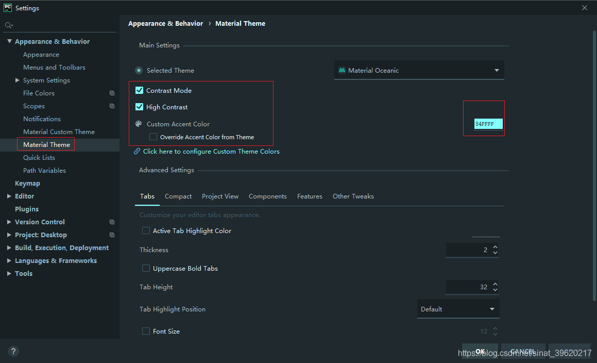Viewport: 597px width, 363px height.
Task: Increase Thickness with the up stepper arrow
Action: pyautogui.click(x=495, y=246)
